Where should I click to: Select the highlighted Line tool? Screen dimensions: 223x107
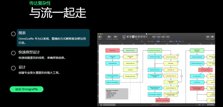point(133,37)
